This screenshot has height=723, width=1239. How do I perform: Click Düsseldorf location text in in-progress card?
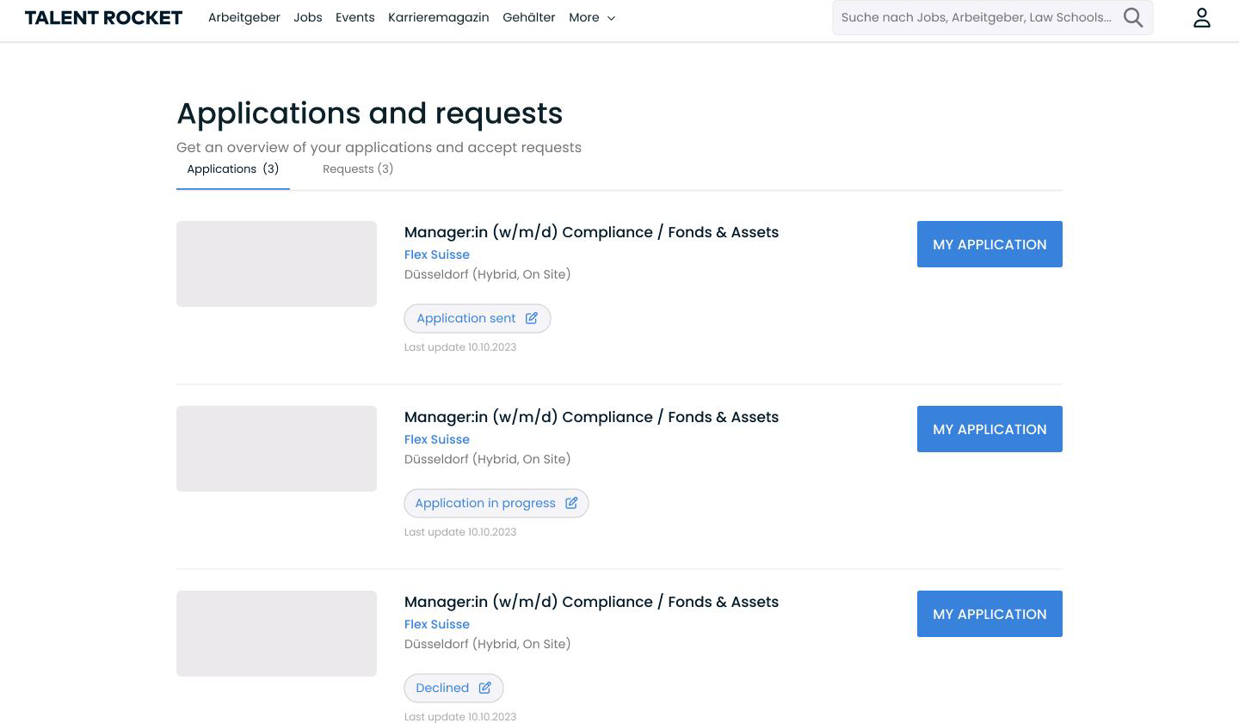point(488,459)
